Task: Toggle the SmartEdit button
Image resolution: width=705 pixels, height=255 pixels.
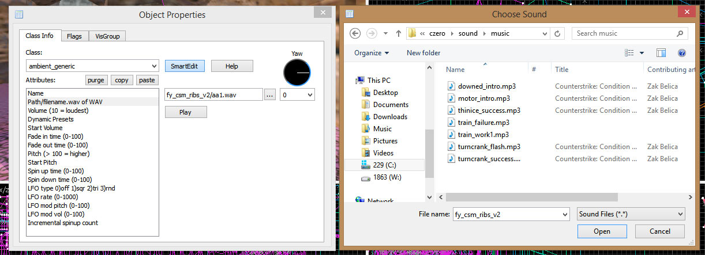Action: (184, 66)
